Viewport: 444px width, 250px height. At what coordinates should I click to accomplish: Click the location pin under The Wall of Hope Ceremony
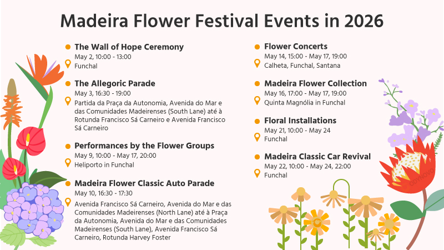pyautogui.click(x=68, y=64)
